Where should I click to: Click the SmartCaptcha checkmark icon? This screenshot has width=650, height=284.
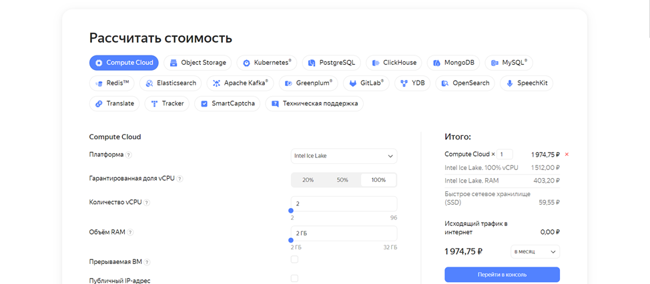click(x=204, y=103)
